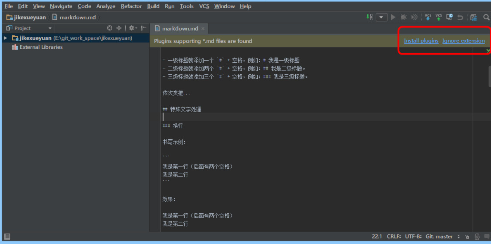Screen dimensions: 491x244
Task: Open the Project Structure icon
Action: (473, 17)
